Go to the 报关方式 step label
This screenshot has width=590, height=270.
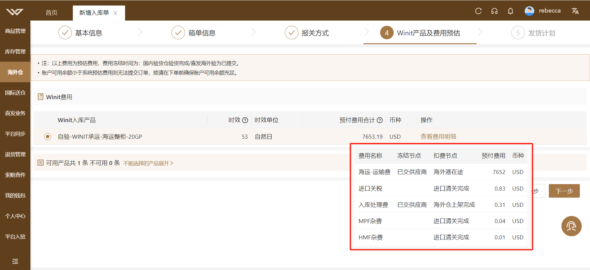(x=315, y=33)
